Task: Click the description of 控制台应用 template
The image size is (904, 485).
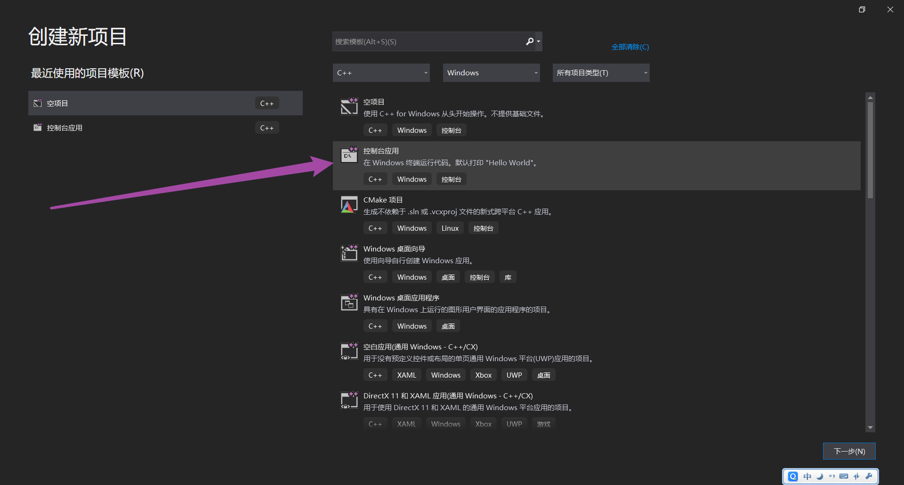Action: [x=451, y=162]
